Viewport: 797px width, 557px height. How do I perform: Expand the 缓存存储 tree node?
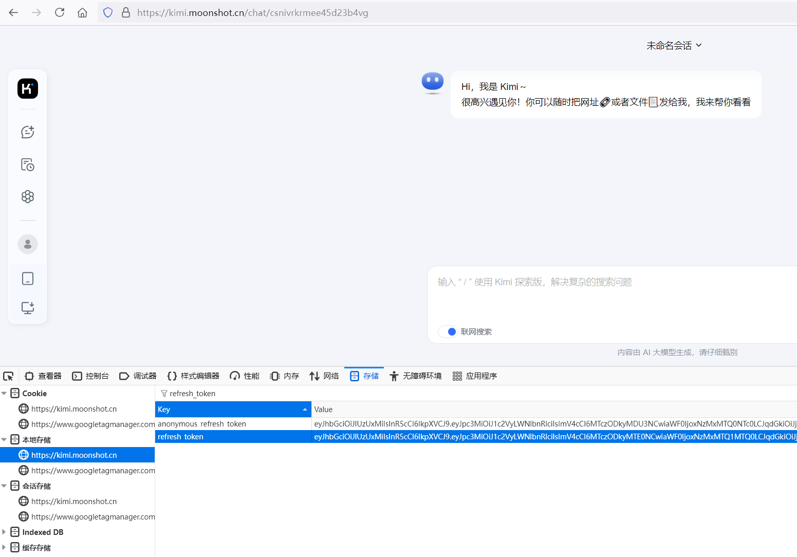pyautogui.click(x=4, y=548)
